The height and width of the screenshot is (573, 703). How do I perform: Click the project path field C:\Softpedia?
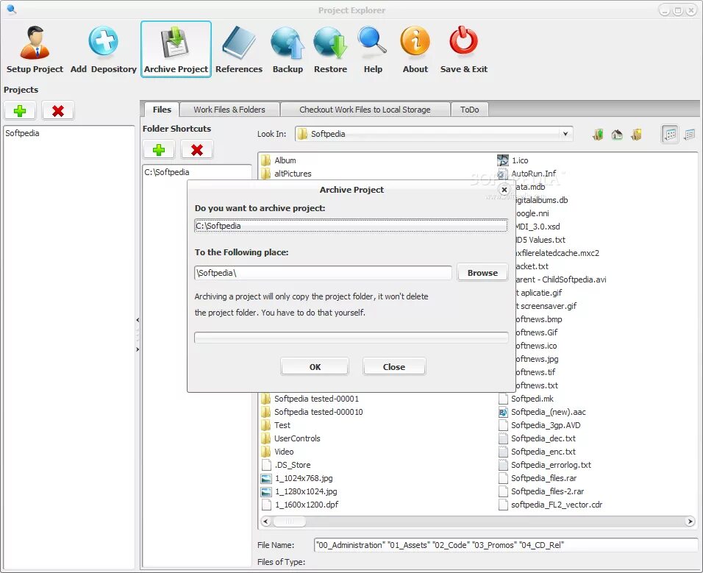click(x=351, y=226)
